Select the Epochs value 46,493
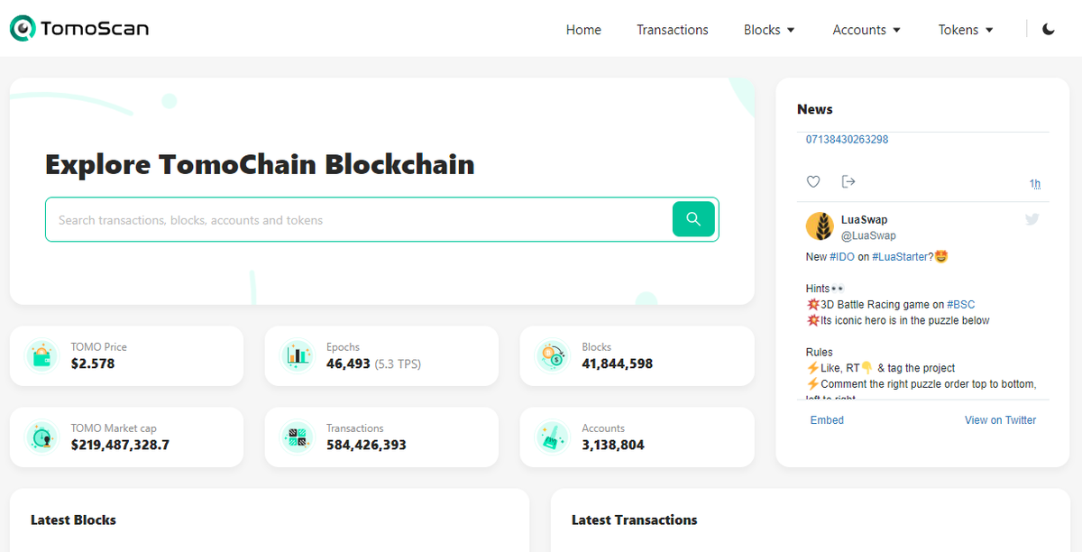 pyautogui.click(x=348, y=363)
